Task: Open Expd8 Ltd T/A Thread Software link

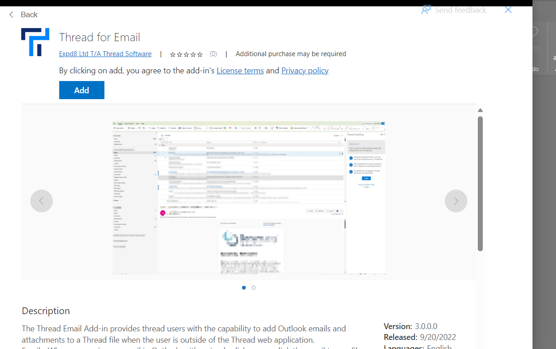Action: tap(105, 54)
